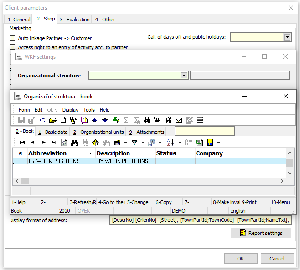Click horizontal scrollbar thumb in the grid

(x=25, y=181)
